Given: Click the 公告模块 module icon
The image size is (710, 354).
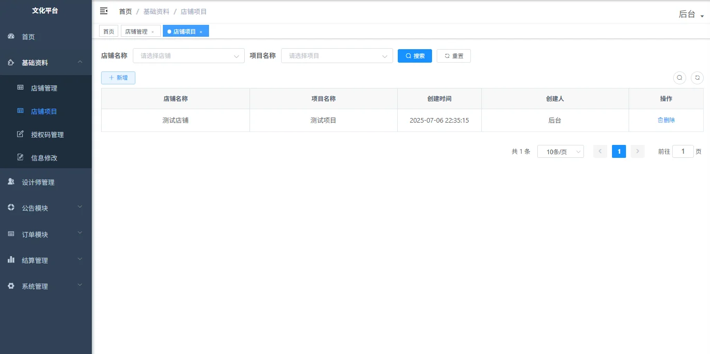Looking at the screenshot, I should click(11, 208).
